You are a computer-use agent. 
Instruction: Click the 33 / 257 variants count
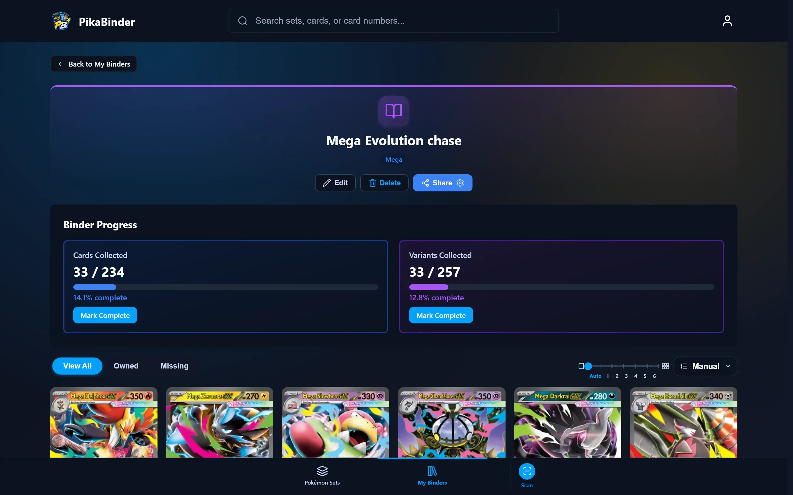[x=434, y=272]
